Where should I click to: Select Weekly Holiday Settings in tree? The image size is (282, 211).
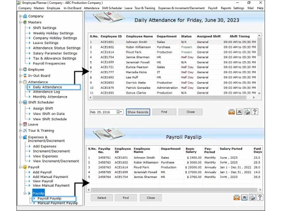53,33
